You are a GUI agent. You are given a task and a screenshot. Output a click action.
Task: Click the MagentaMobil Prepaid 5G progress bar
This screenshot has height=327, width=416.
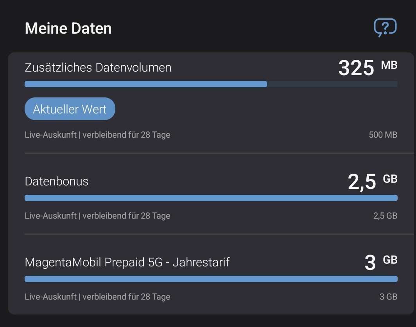pyautogui.click(x=211, y=279)
